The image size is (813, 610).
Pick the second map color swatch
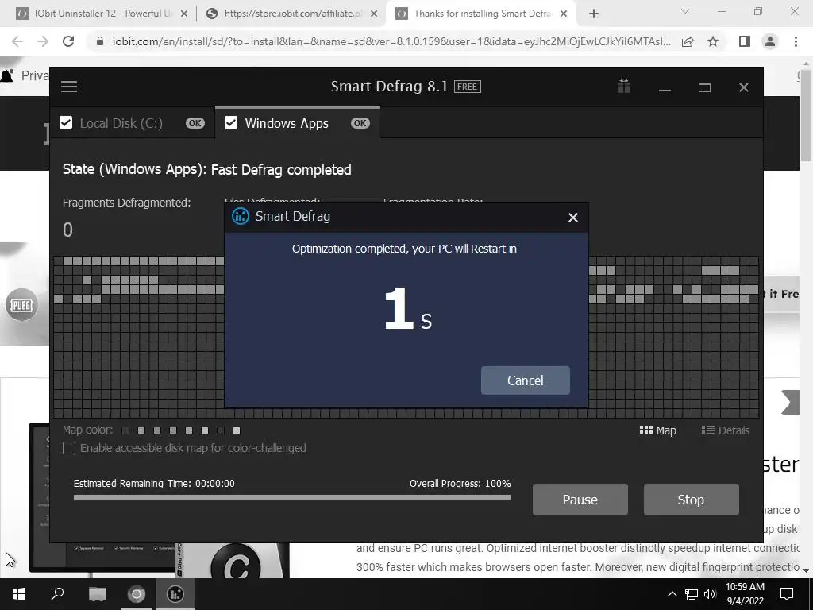point(141,430)
